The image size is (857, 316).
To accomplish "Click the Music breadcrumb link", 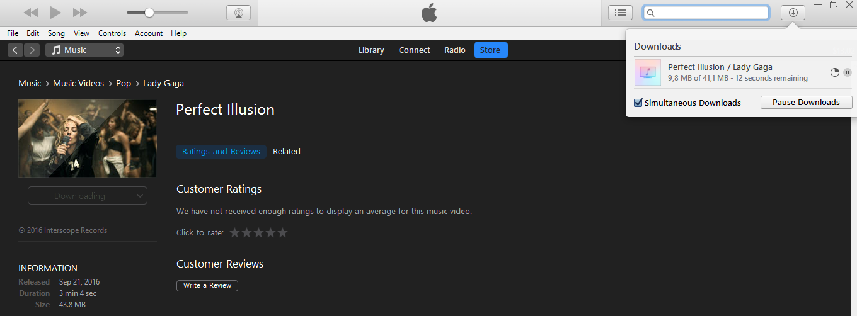I will coord(30,83).
